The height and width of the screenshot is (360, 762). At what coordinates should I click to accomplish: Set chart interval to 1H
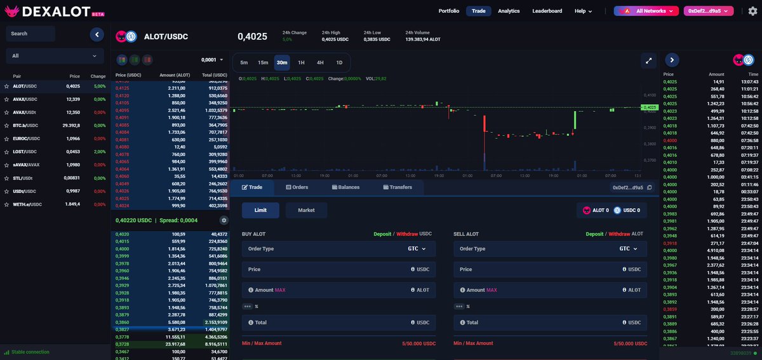[301, 62]
